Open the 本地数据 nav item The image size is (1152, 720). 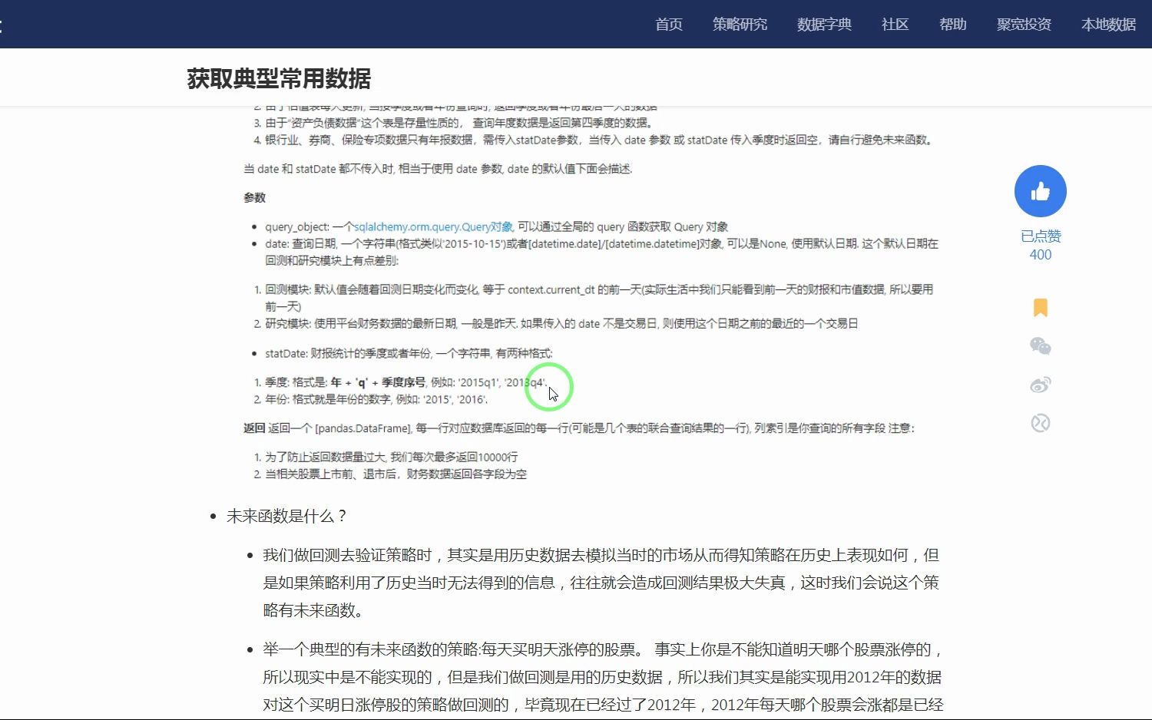[1108, 25]
